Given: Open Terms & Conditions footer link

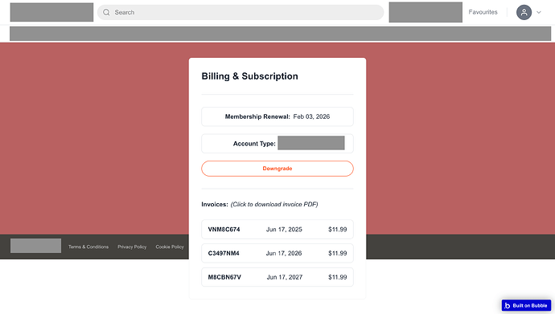Looking at the screenshot, I should click(88, 247).
